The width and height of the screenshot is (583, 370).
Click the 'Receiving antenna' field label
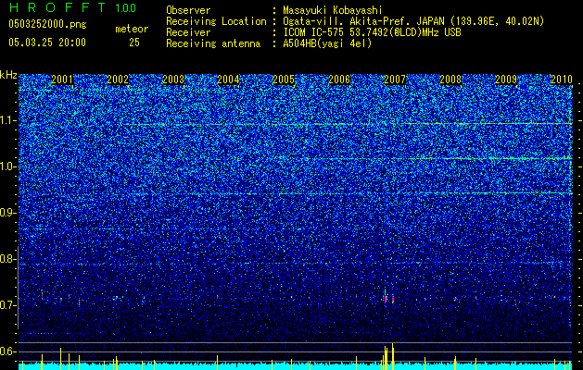tap(213, 43)
